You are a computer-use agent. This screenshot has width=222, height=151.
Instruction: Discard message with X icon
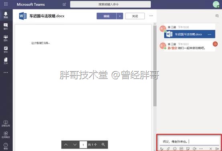point(211,149)
